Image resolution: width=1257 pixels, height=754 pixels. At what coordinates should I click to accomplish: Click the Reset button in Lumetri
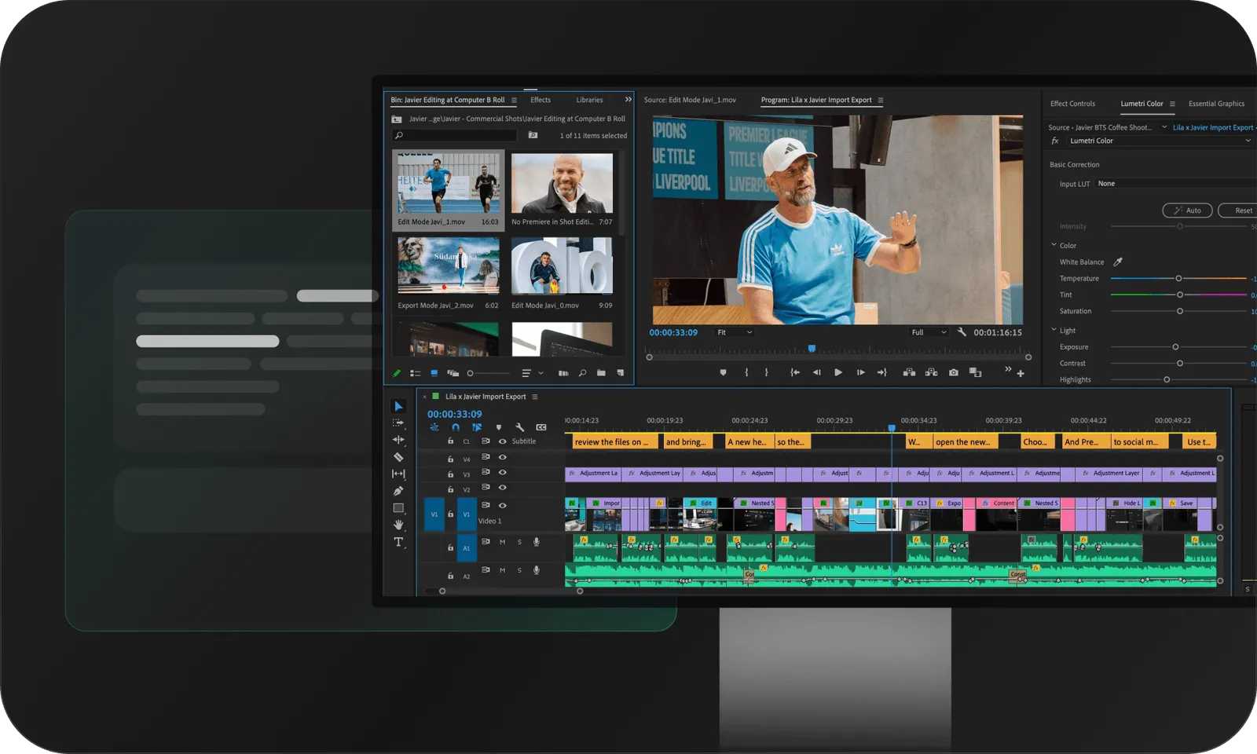(1238, 210)
